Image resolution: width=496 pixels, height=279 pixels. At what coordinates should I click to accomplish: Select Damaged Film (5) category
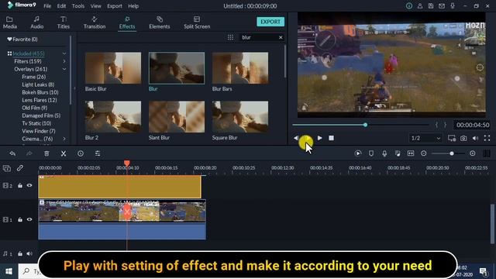click(x=41, y=115)
